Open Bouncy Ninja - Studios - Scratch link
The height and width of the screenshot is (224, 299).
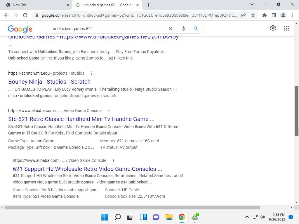[x=49, y=82]
